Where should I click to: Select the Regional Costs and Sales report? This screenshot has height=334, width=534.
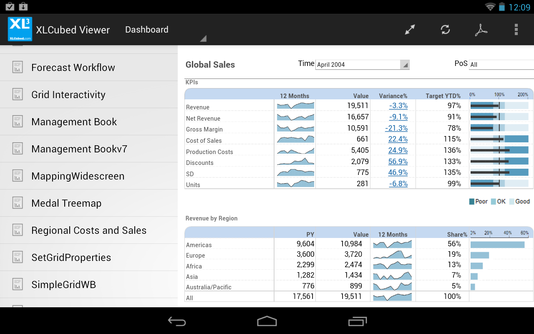[x=89, y=230]
